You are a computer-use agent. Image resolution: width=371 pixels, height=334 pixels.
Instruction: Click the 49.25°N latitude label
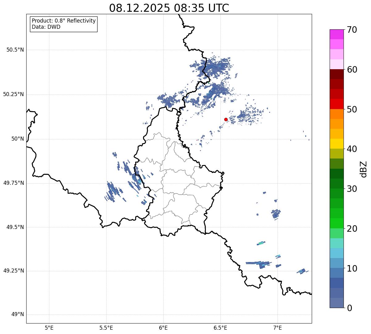14,271
